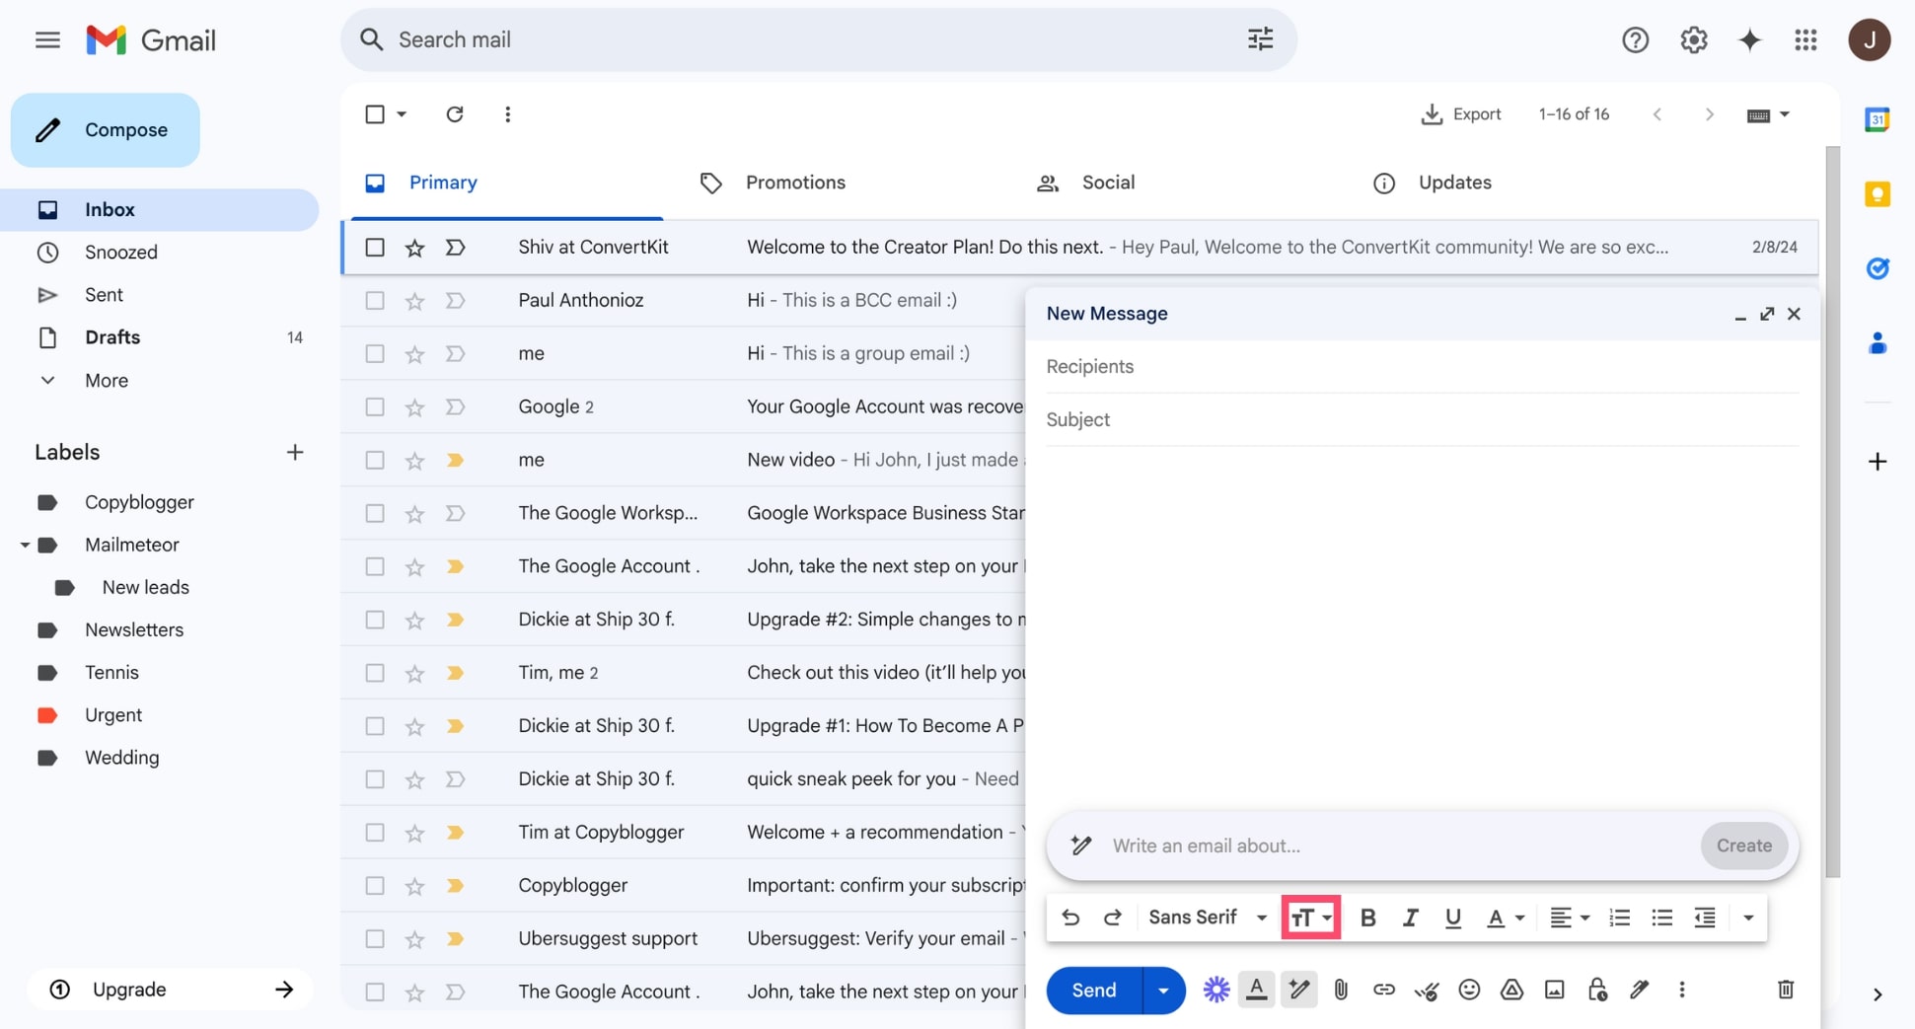Click the Compose button
This screenshot has height=1029, width=1915.
[x=105, y=129]
